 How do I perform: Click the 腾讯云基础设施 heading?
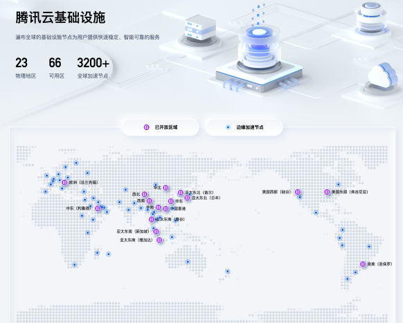(x=60, y=17)
